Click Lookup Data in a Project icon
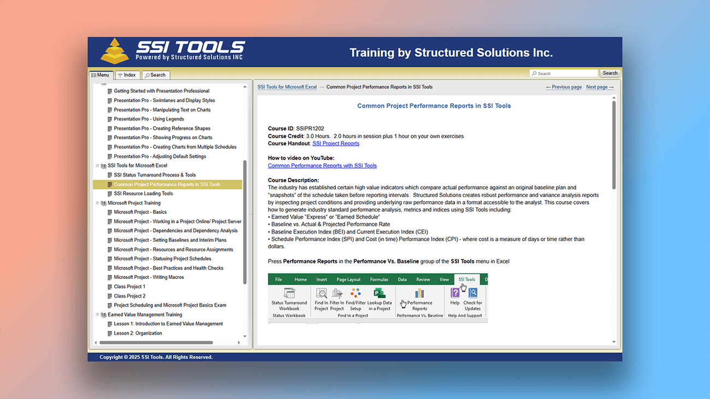 [380, 293]
